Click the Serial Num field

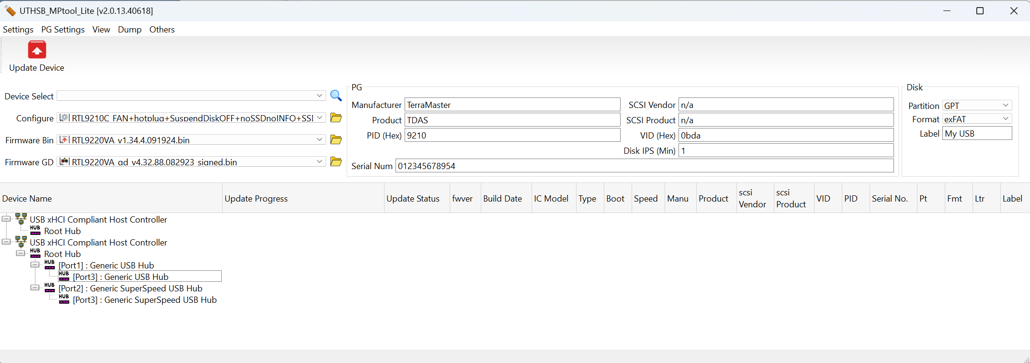(645, 166)
